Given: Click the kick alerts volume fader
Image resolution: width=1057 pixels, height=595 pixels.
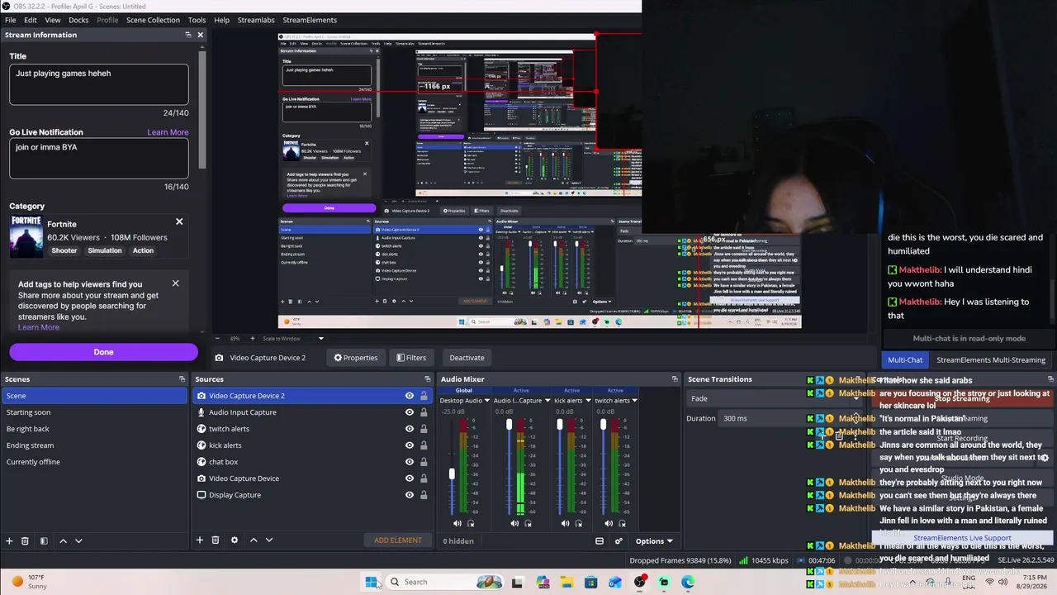Looking at the screenshot, I should click(559, 425).
